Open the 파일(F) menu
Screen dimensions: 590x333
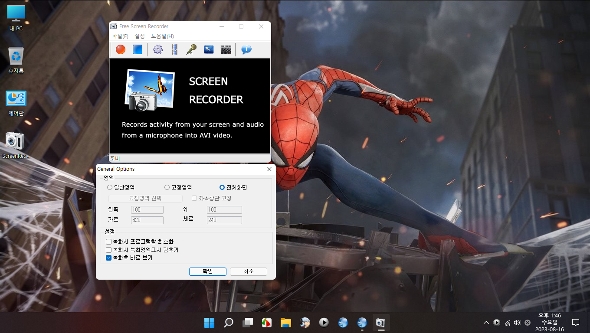coord(120,36)
